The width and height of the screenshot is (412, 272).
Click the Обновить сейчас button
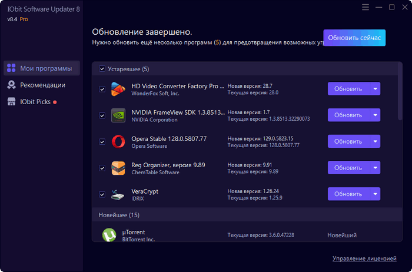click(x=354, y=38)
